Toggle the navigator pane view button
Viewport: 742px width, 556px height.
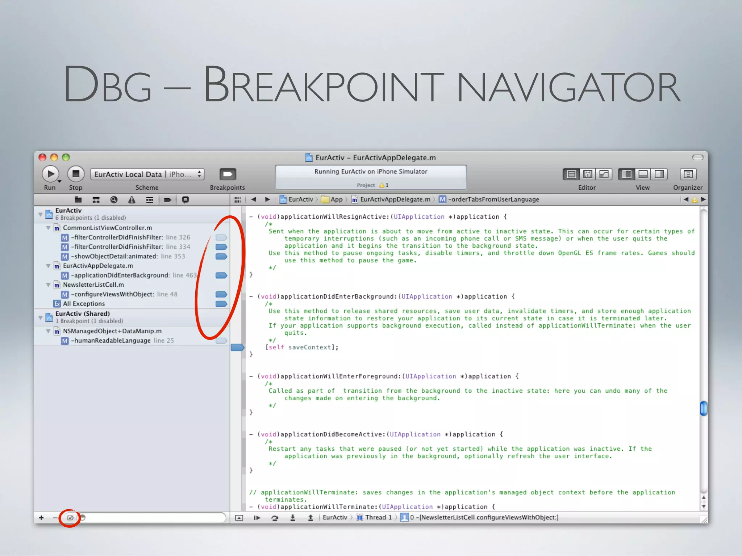[x=626, y=174]
